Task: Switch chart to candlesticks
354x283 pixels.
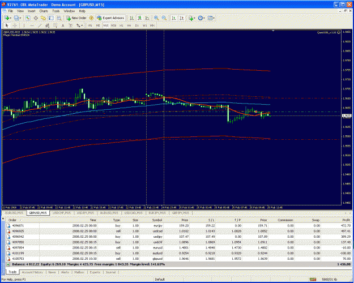Action: (x=139, y=18)
